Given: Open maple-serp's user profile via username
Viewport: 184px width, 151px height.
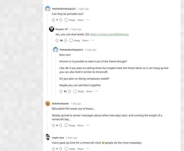Looking at the screenshot, I should tap(58, 138).
